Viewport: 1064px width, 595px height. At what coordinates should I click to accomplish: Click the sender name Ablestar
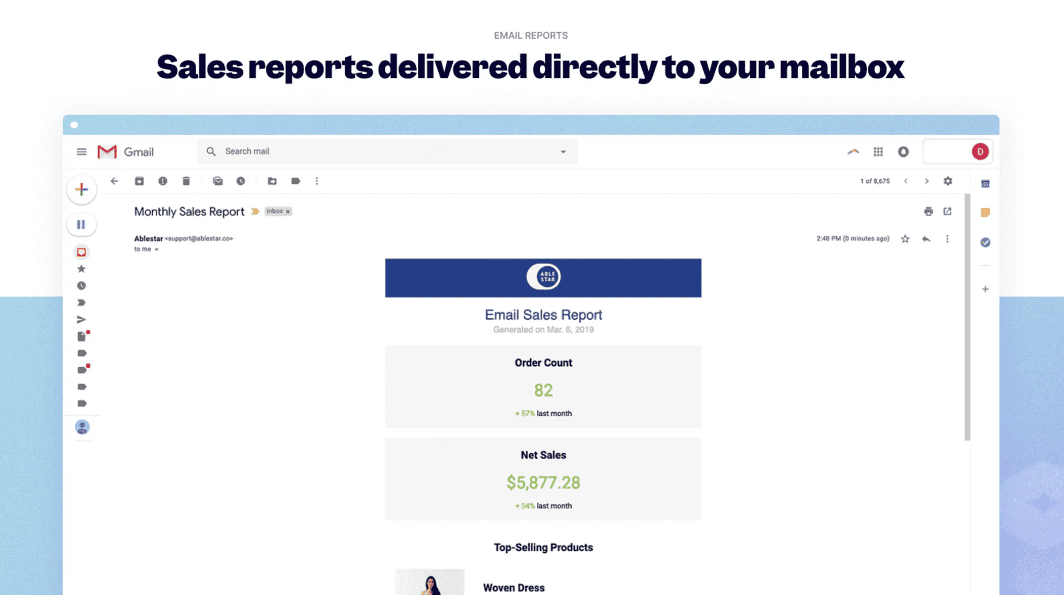(149, 239)
